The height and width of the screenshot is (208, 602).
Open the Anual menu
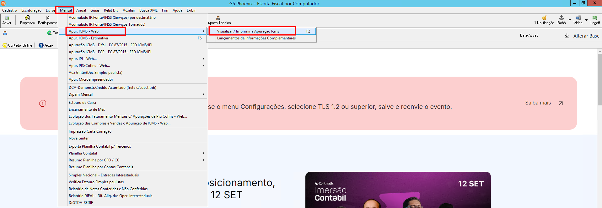tap(81, 10)
